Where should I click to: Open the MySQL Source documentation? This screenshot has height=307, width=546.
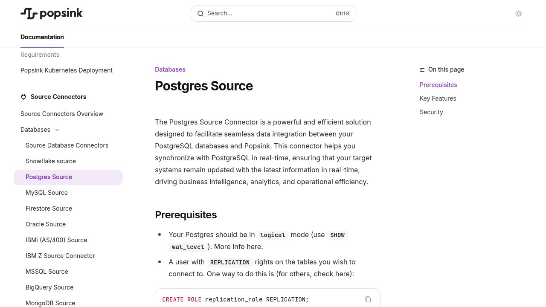[46, 193]
